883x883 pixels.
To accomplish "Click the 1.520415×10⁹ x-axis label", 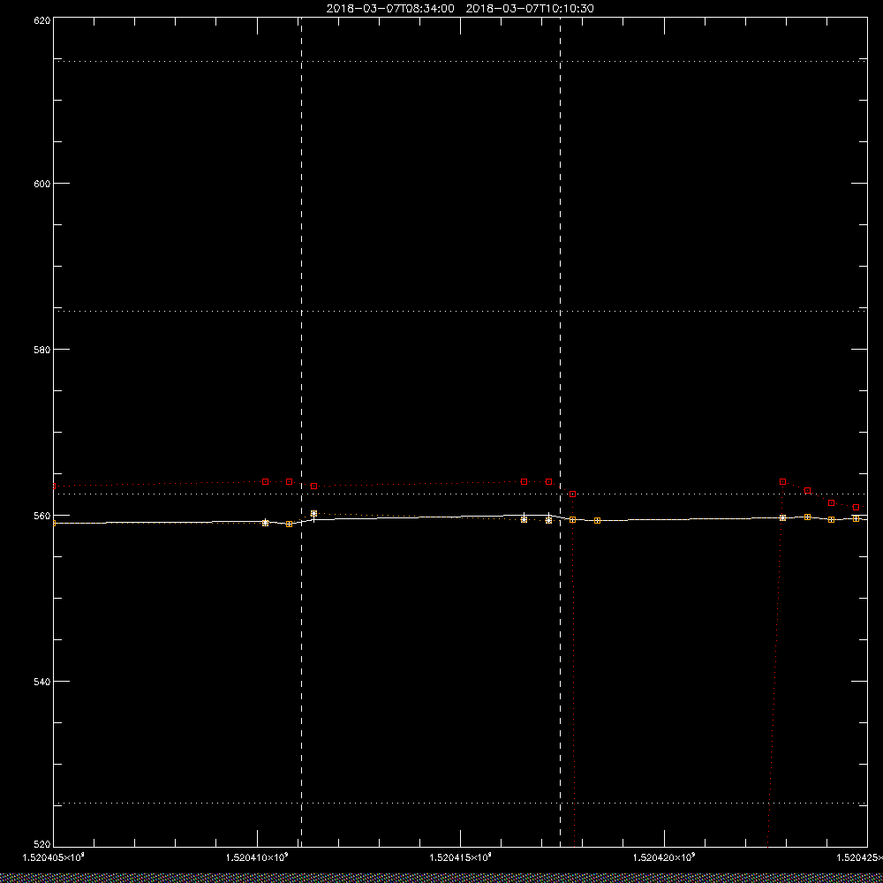I will click(x=461, y=857).
